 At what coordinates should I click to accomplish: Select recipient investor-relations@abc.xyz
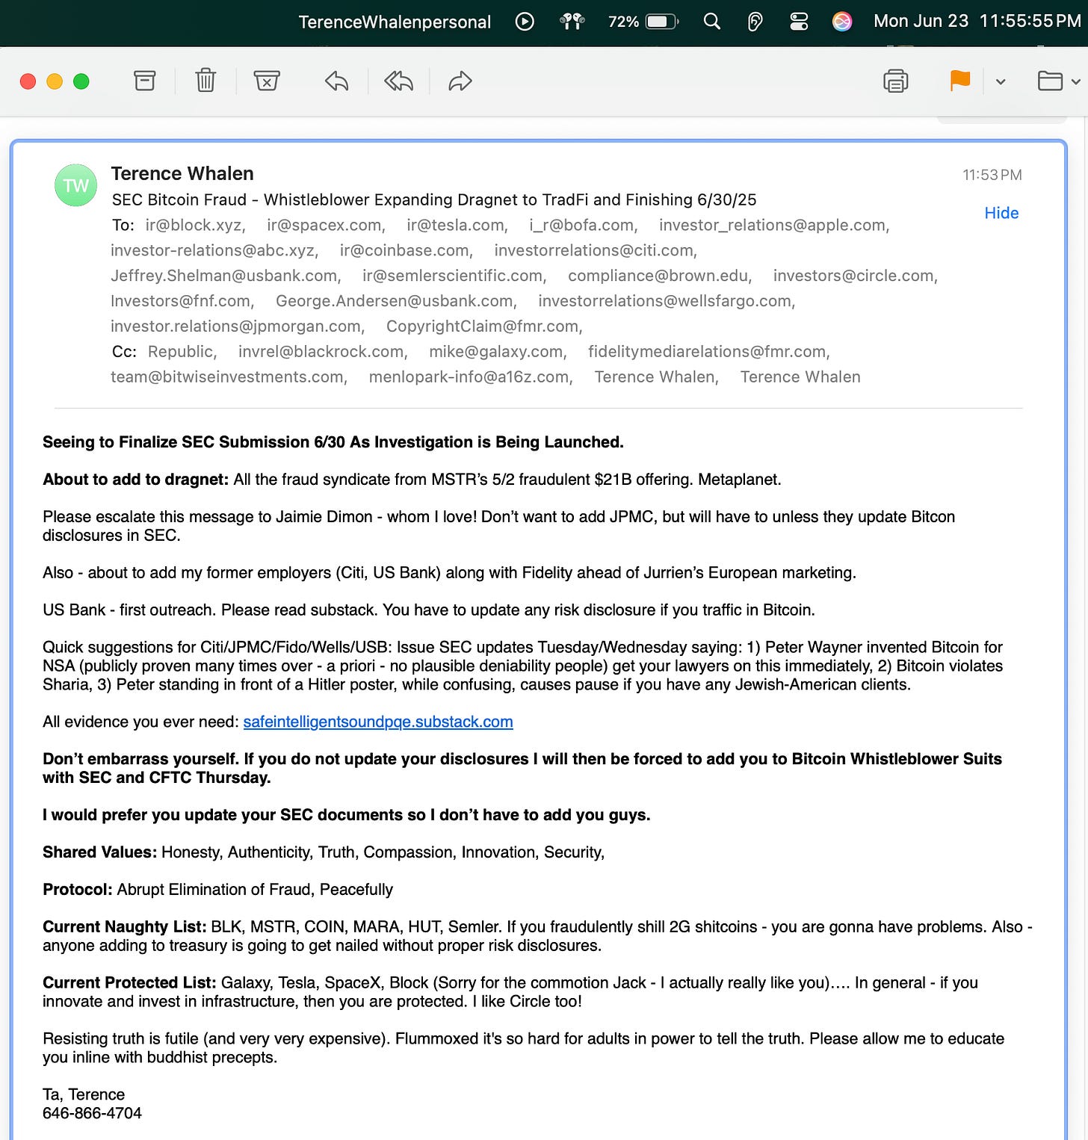(x=214, y=250)
